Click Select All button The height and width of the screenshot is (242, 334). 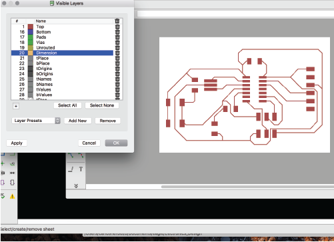67,105
